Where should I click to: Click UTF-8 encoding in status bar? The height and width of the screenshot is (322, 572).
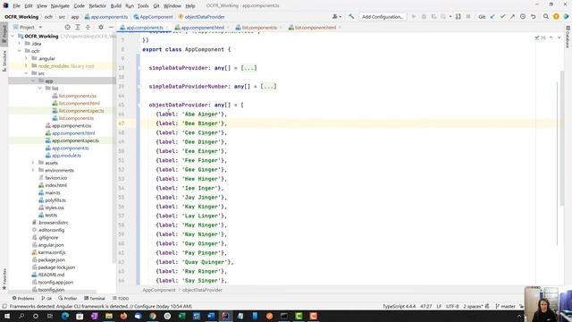tap(452, 306)
